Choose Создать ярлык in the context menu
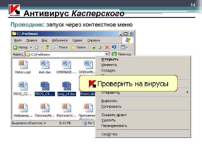The width and height of the screenshot is (202, 151). 143,115
